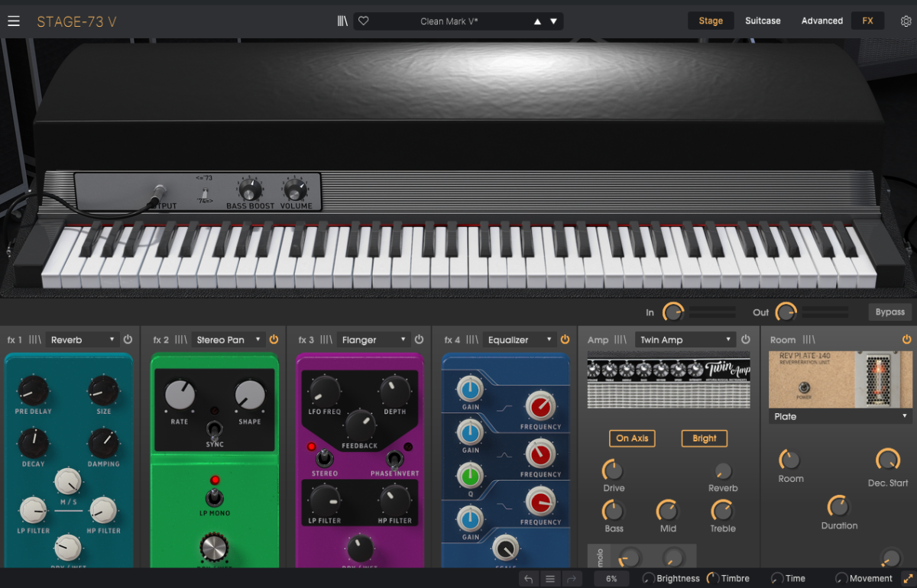Open the settings gear icon

(906, 21)
